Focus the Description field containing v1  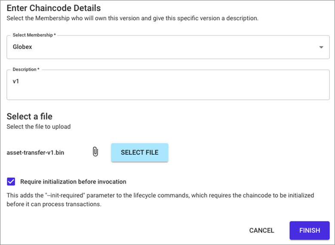[168, 85]
